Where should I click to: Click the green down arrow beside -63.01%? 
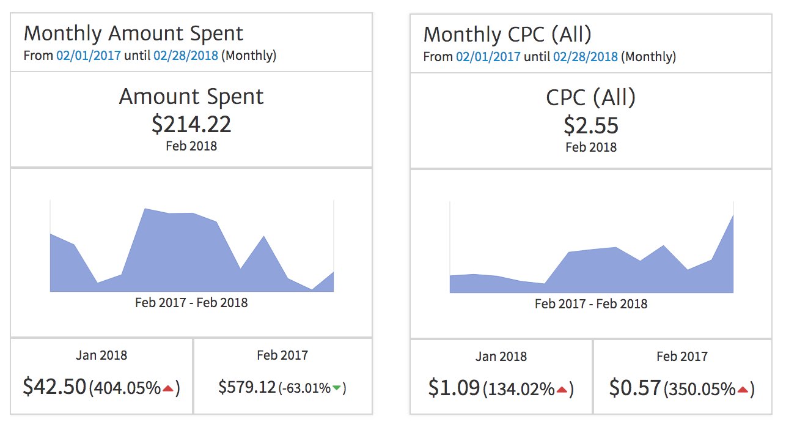pos(337,388)
